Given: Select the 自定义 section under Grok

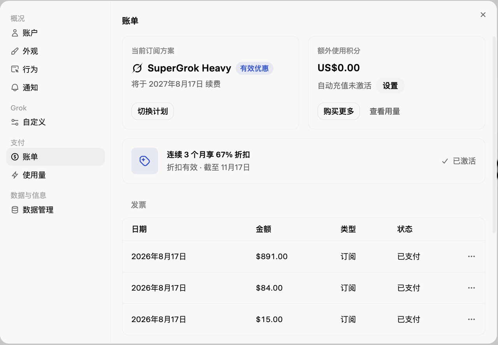Looking at the screenshot, I should (x=55, y=122).
